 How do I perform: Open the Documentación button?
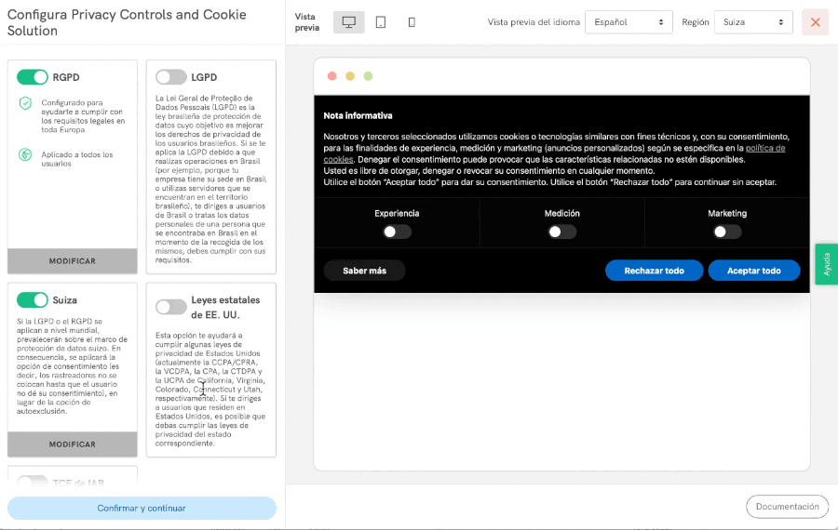(x=787, y=507)
